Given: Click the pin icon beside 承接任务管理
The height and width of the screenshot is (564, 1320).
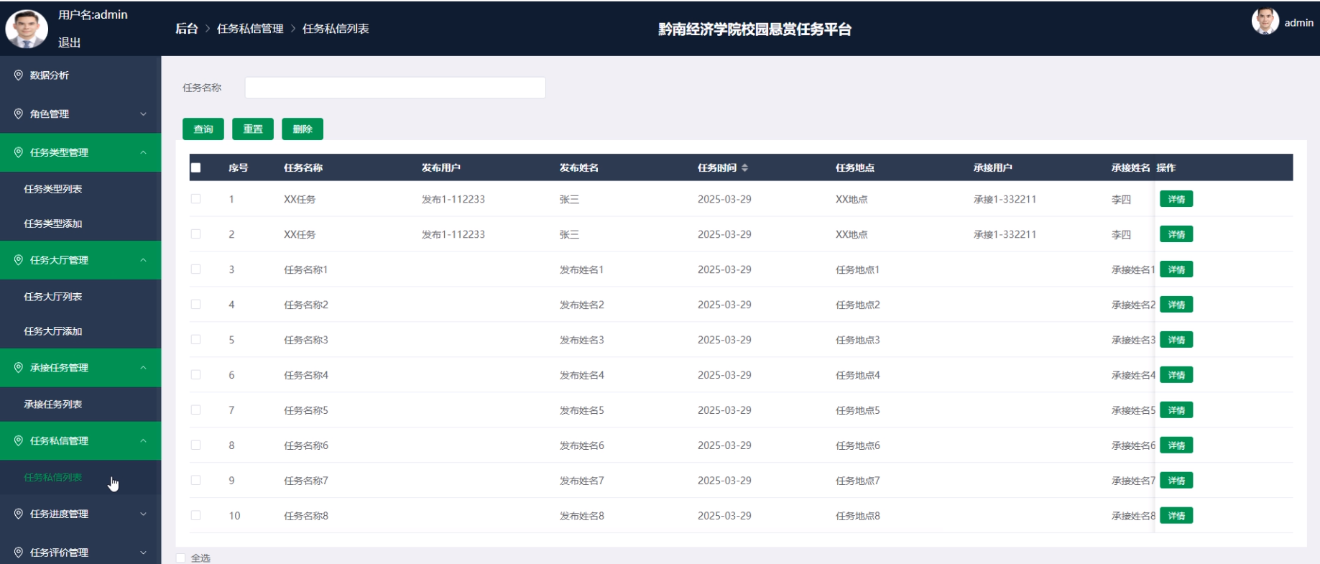Looking at the screenshot, I should (19, 367).
